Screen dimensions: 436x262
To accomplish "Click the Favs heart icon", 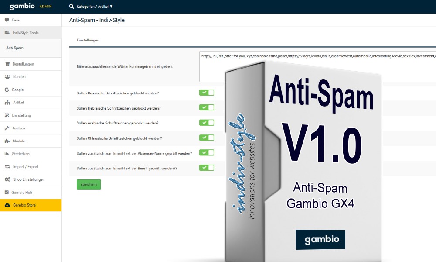I will pyautogui.click(x=7, y=20).
